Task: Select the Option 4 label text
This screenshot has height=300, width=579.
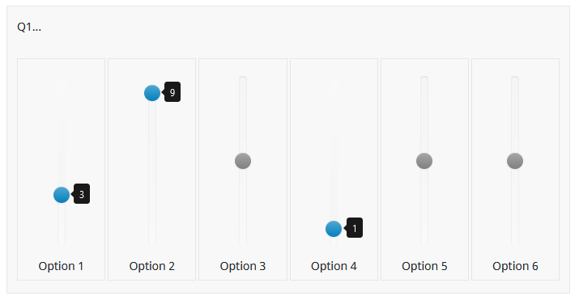Action: pos(334,266)
